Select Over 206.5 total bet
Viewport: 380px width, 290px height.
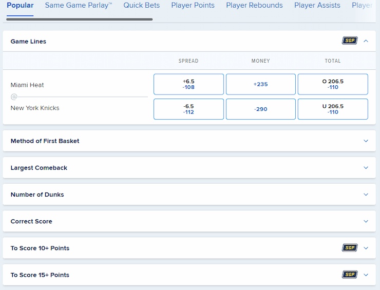tap(333, 84)
